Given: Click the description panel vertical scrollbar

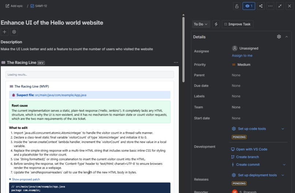Looking at the screenshot, I should click(x=183, y=49).
